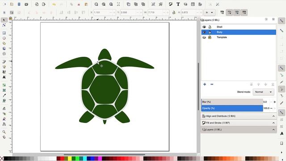Collapse the Layers panel chevron
This screenshot has width=286, height=161.
pos(273,130)
